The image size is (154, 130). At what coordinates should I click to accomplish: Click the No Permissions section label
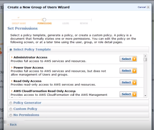point(26,115)
